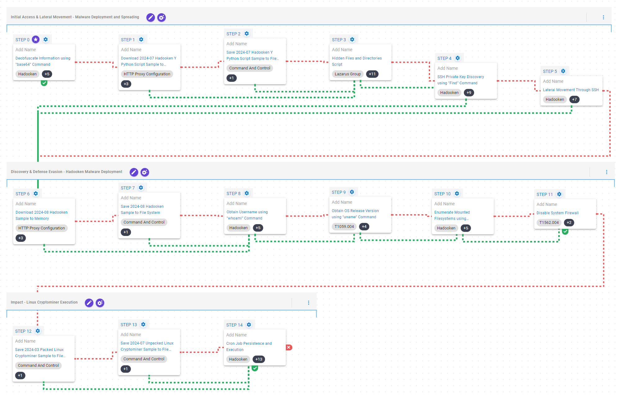Click the star icon on Step 0
Screen dimensions: 619x395
[x=36, y=39]
